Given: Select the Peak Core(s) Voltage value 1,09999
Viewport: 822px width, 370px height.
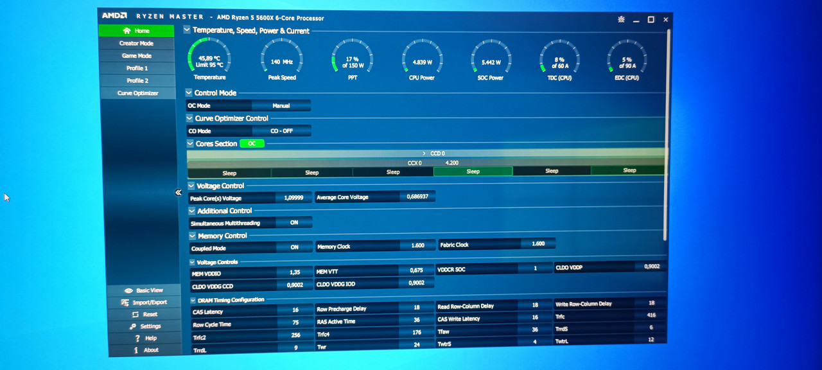Looking at the screenshot, I should point(293,198).
